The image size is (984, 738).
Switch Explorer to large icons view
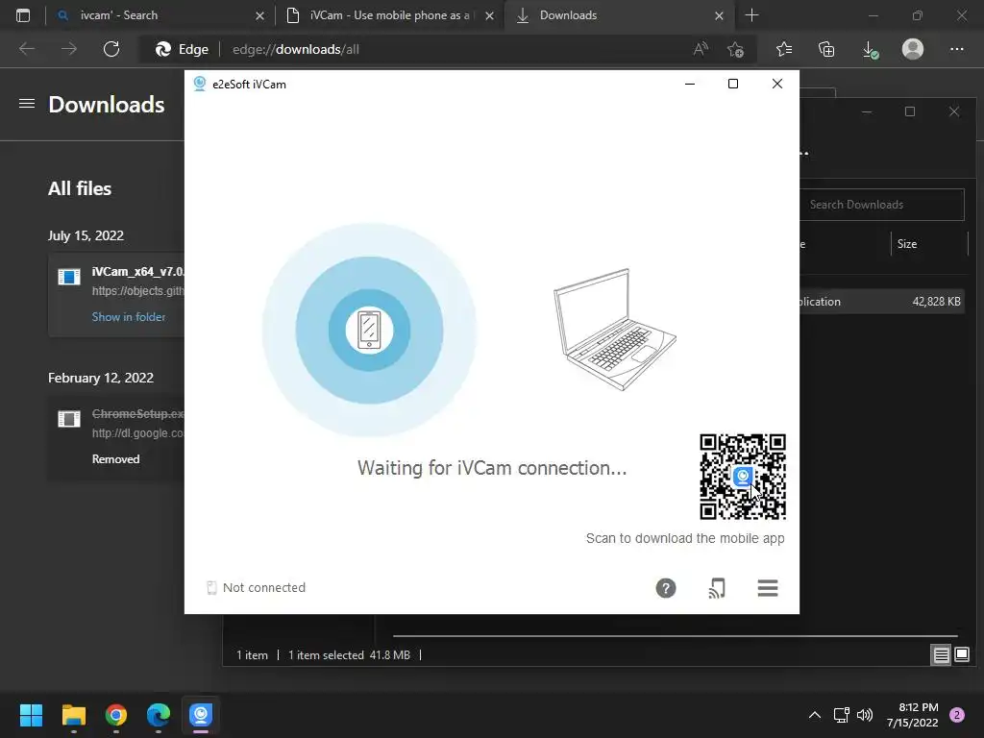click(961, 655)
